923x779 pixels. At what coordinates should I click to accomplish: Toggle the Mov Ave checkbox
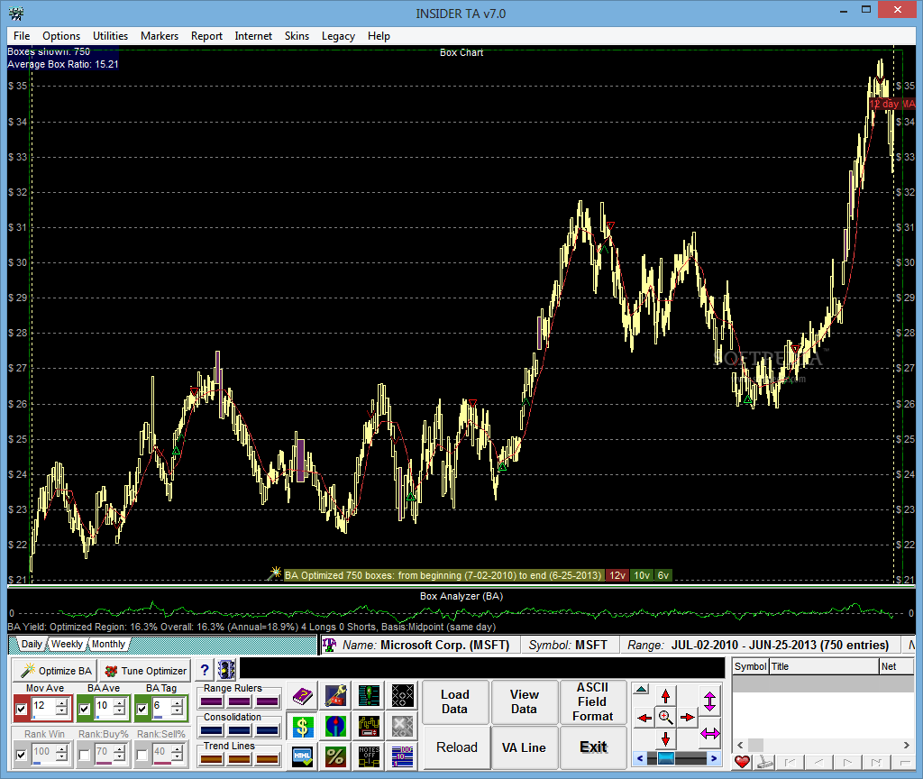22,709
